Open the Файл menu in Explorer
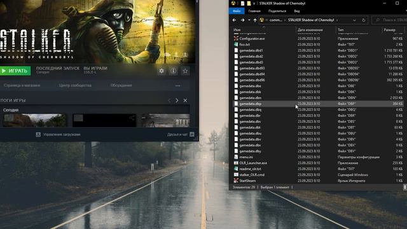This screenshot has height=229, width=407. click(x=237, y=11)
